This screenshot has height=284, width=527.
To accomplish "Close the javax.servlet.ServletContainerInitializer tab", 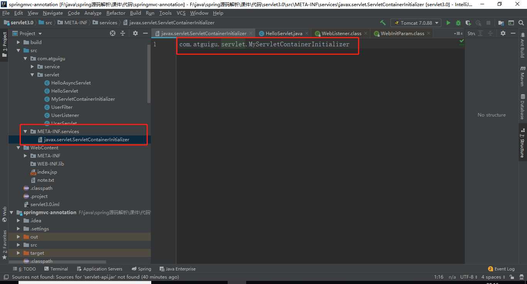I will pos(251,34).
